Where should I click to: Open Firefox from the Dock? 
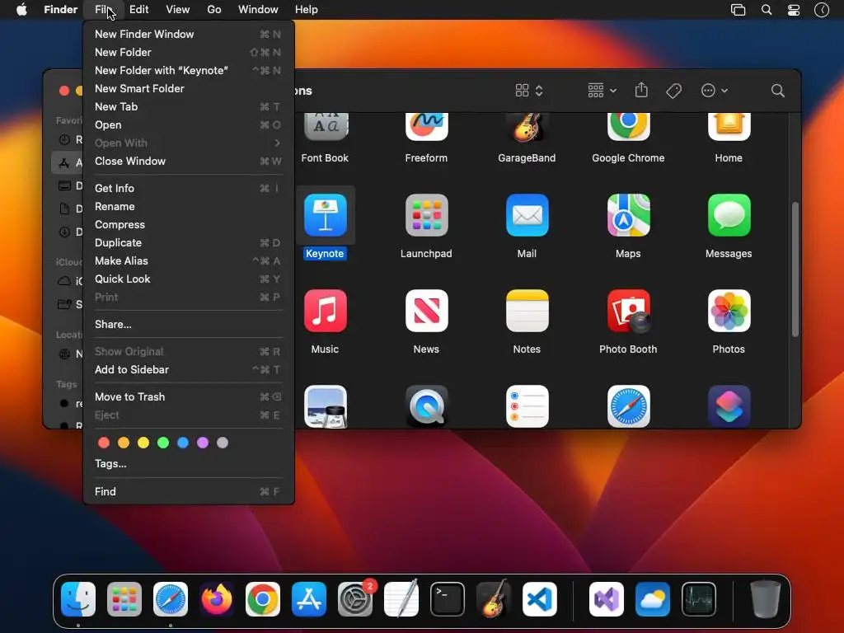(x=217, y=598)
